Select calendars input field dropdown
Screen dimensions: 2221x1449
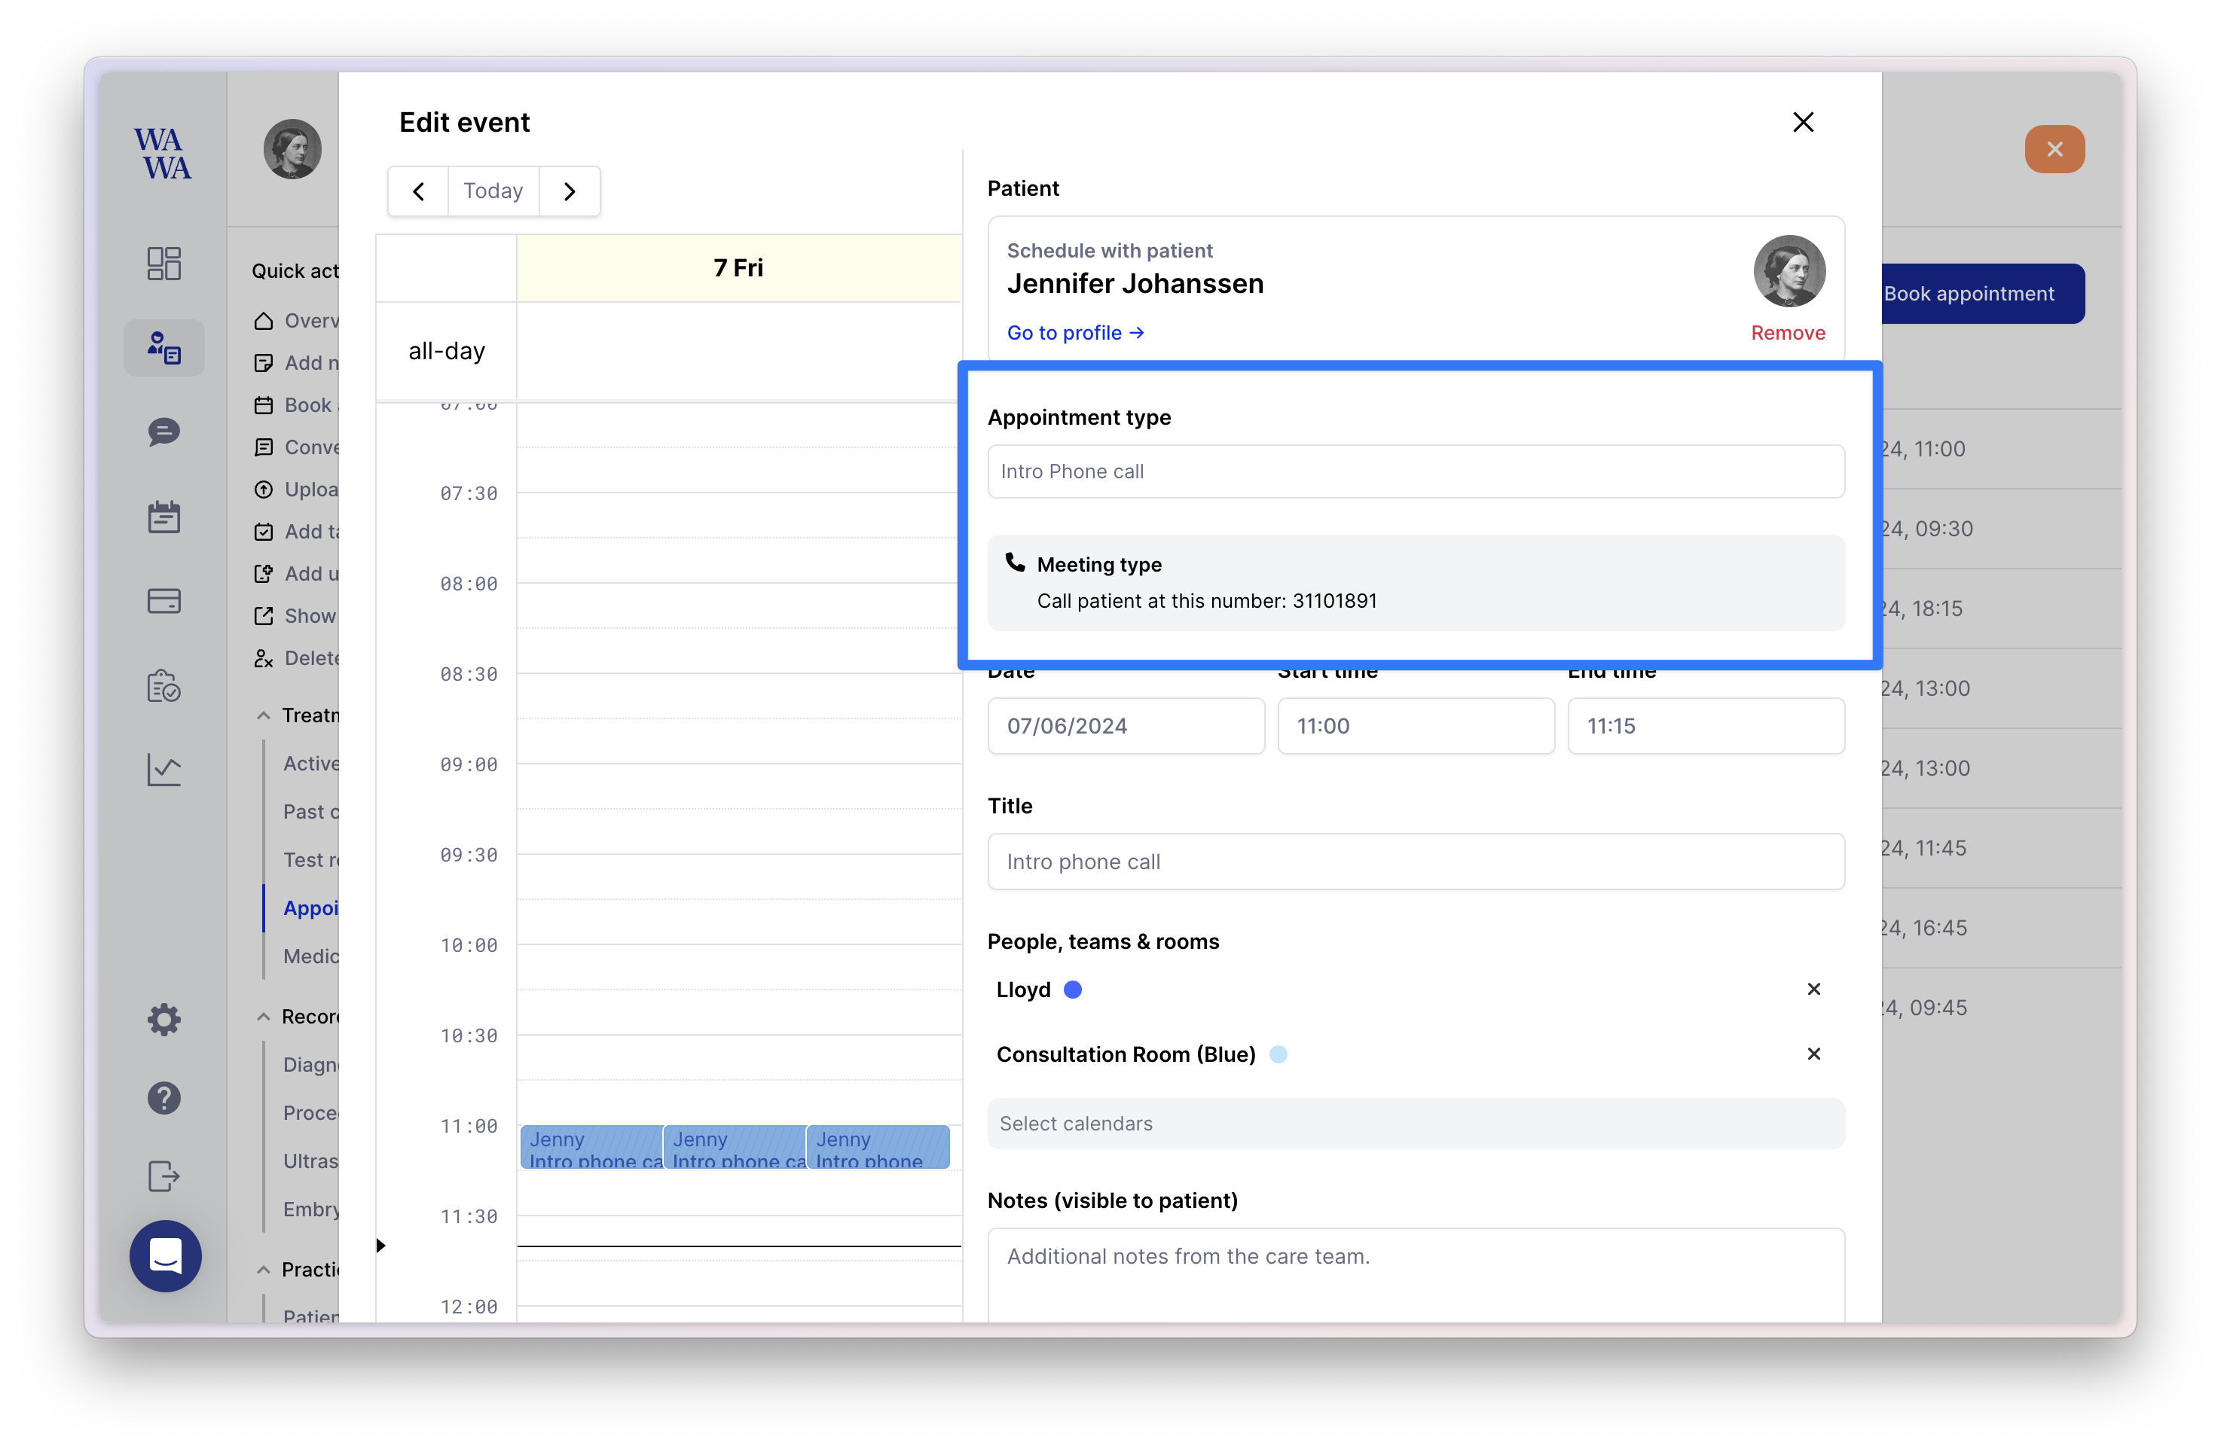pyautogui.click(x=1415, y=1122)
